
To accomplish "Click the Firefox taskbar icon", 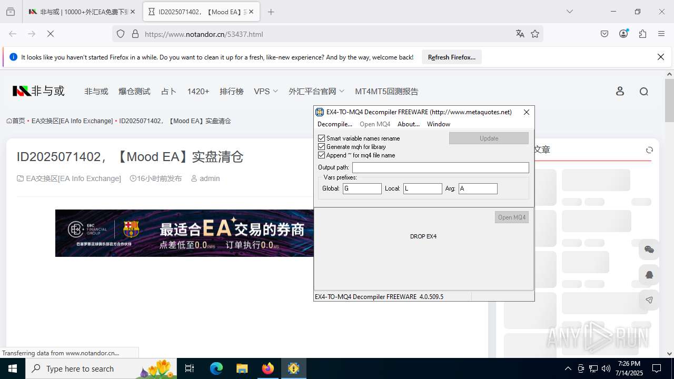I will pos(268,368).
